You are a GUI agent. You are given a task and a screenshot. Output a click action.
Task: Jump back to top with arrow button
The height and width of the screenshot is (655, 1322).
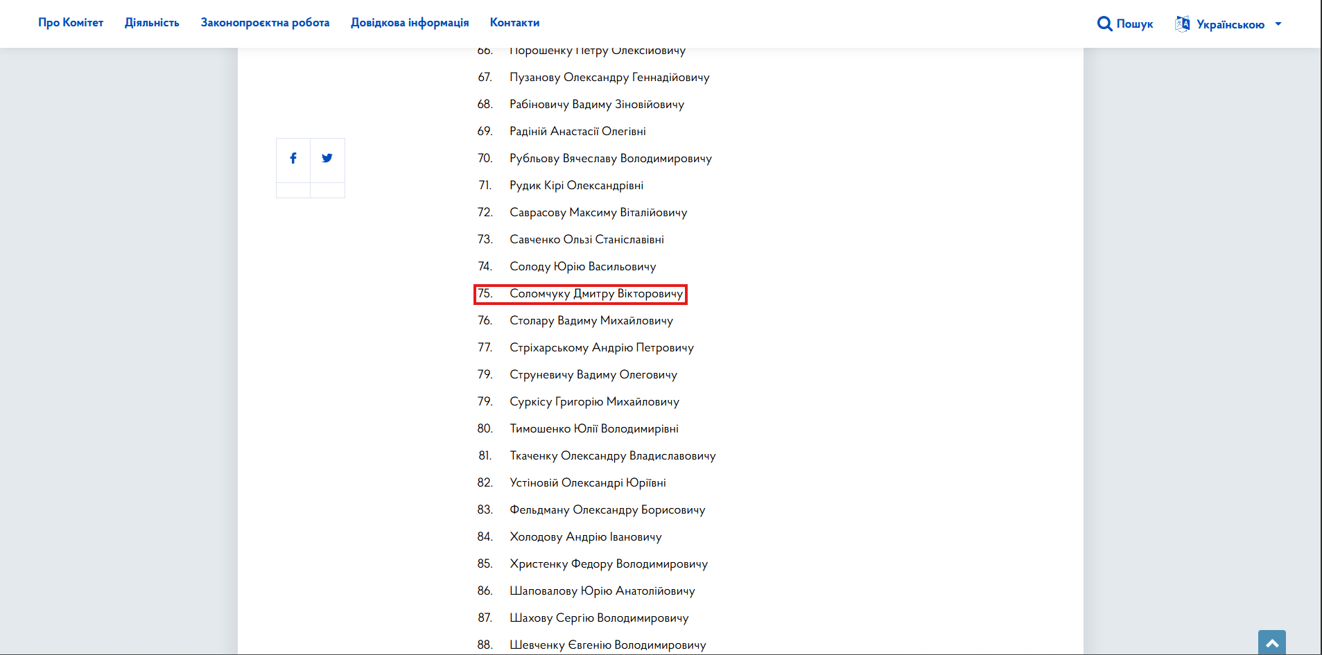[x=1272, y=643]
